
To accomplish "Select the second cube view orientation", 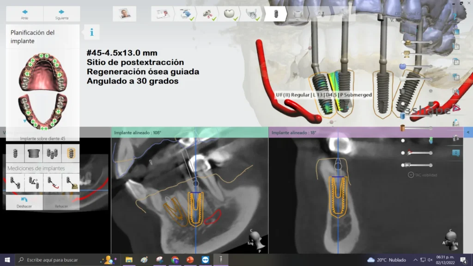I will coord(456,47).
